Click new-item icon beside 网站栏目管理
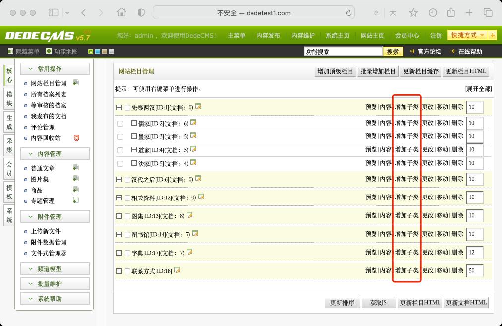 76,83
